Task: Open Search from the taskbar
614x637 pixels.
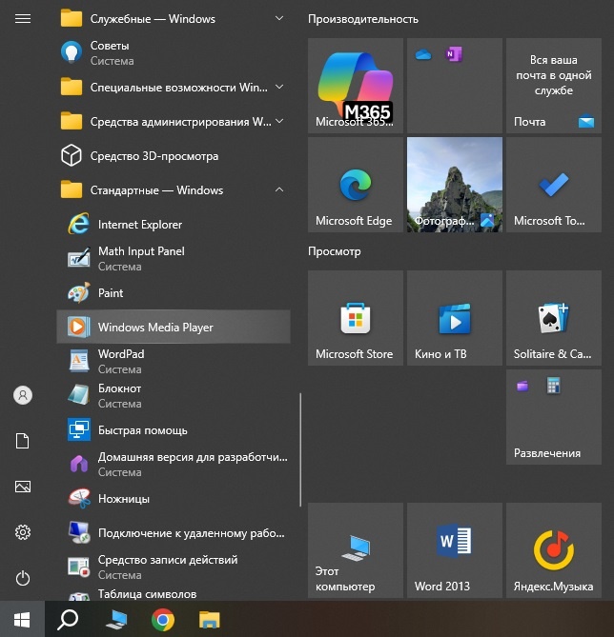Action: click(x=68, y=620)
